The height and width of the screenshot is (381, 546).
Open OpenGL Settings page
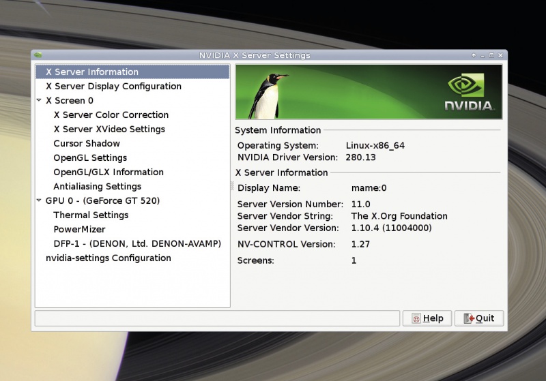tap(90, 158)
